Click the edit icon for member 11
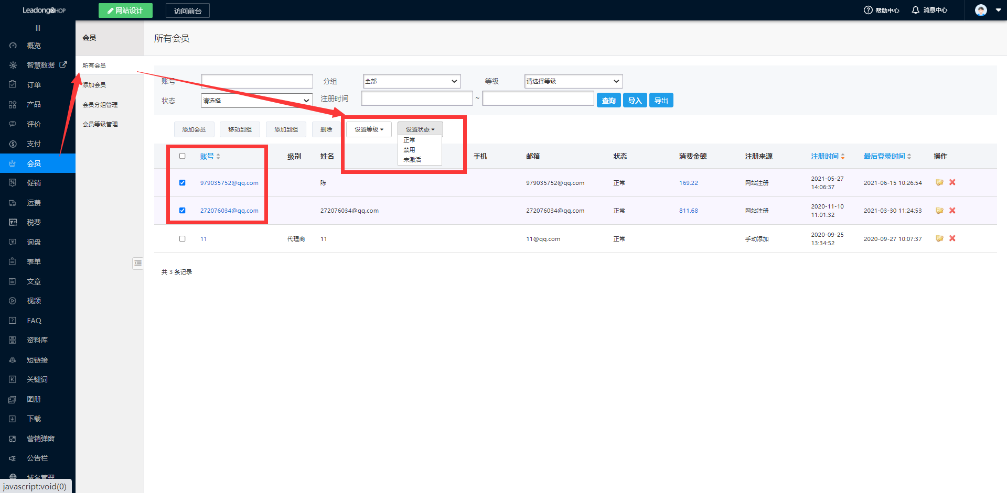Viewport: 1007px width, 493px height. pos(939,238)
